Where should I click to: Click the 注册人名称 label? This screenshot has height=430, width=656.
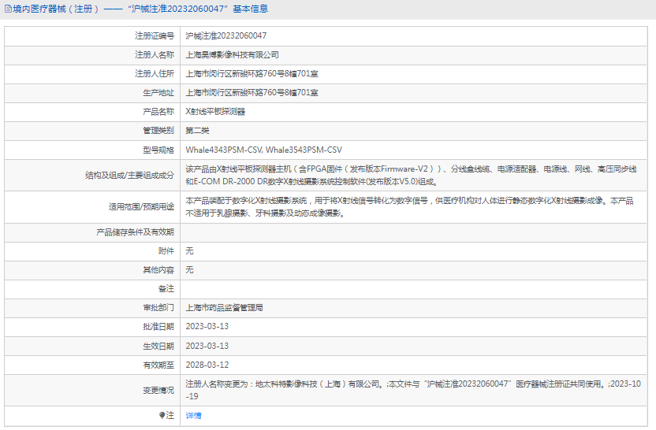click(x=155, y=55)
